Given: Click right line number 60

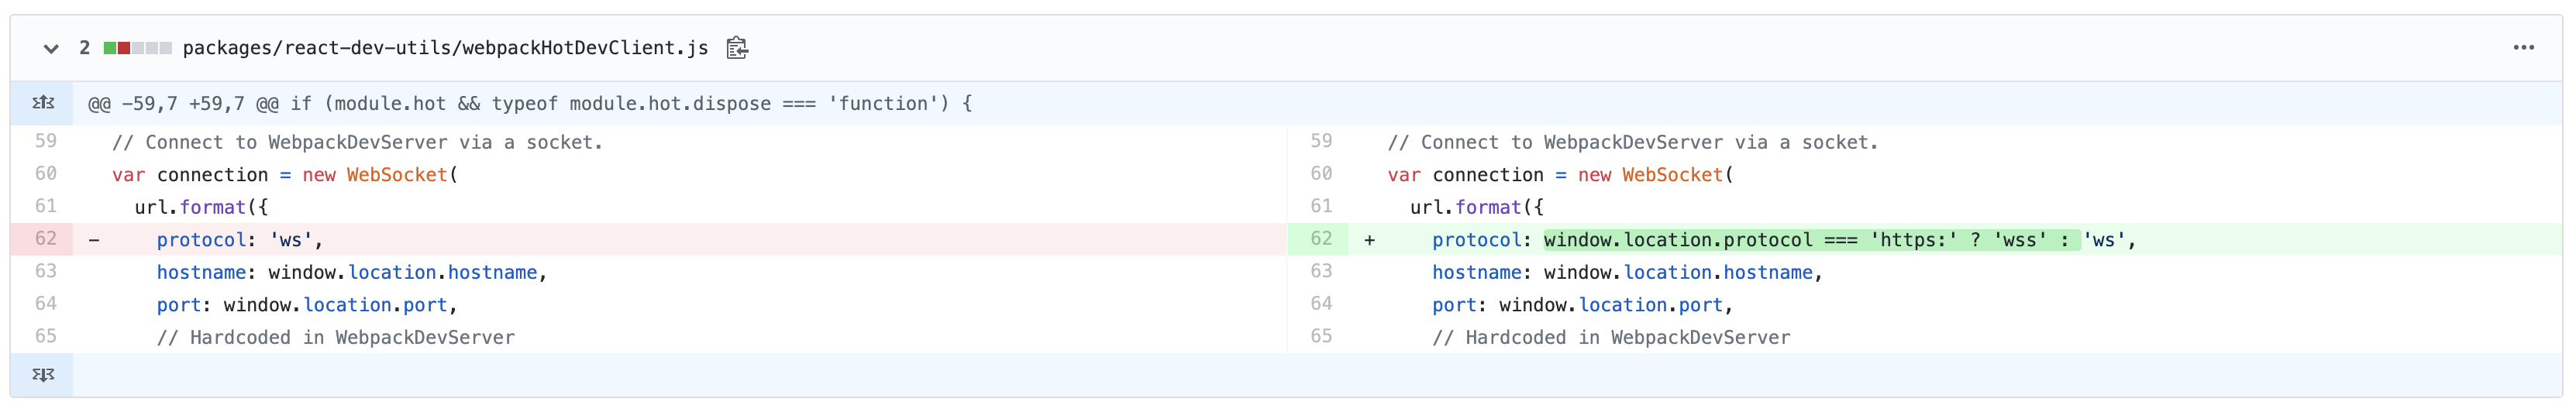Looking at the screenshot, I should click(1321, 174).
